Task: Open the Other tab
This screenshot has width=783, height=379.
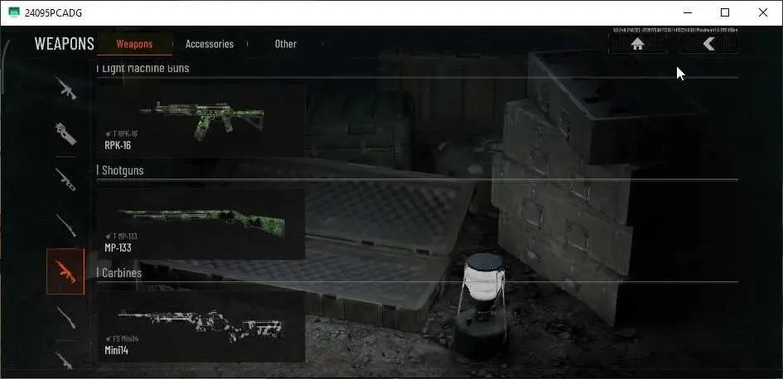Action: pyautogui.click(x=285, y=44)
